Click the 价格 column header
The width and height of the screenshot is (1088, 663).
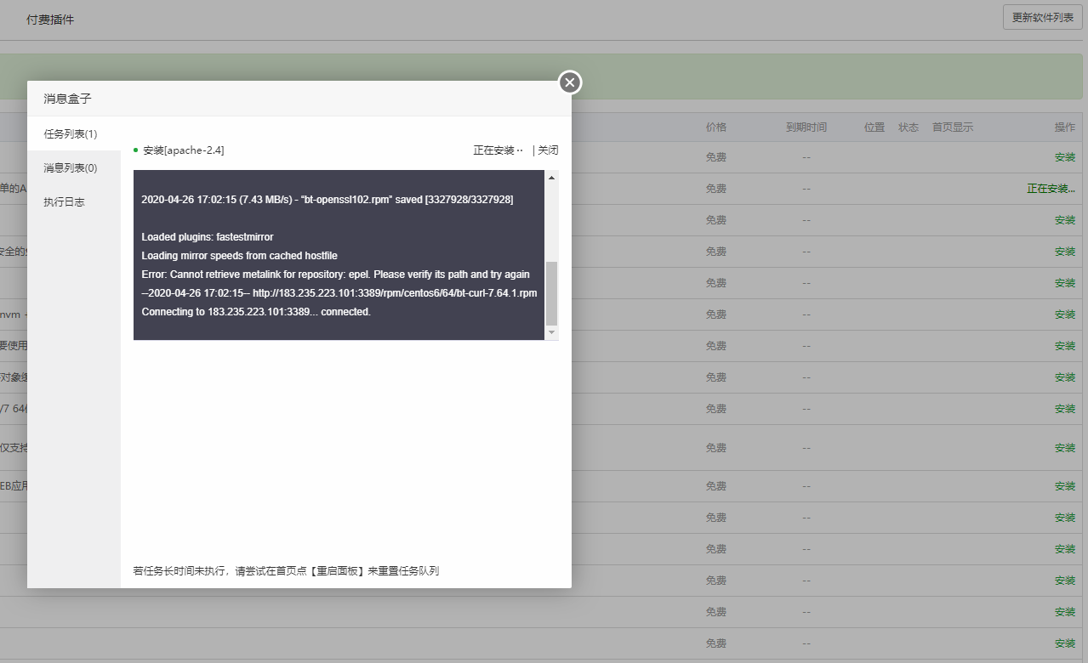point(716,127)
